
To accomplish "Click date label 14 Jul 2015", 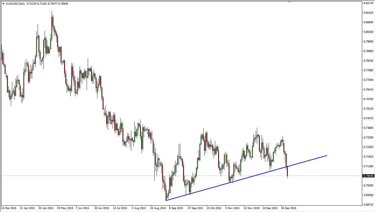I will pyautogui.click(x=120, y=208).
